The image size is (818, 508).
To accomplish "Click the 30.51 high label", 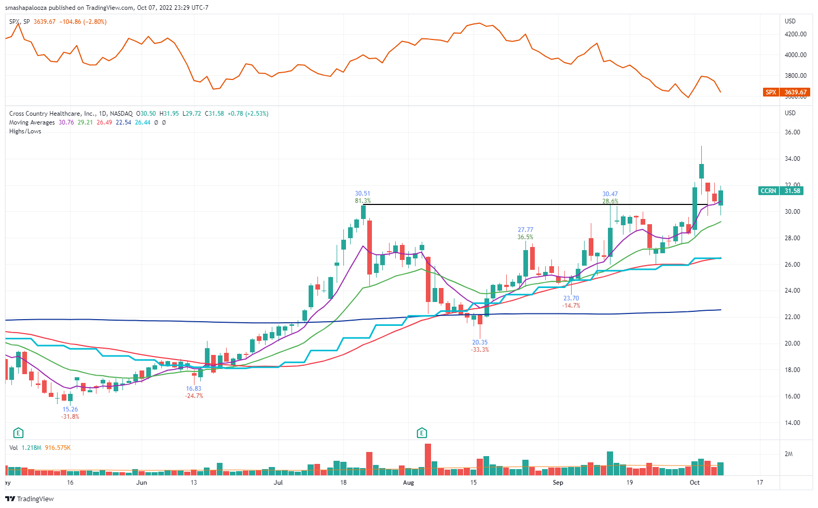I will pyautogui.click(x=363, y=194).
